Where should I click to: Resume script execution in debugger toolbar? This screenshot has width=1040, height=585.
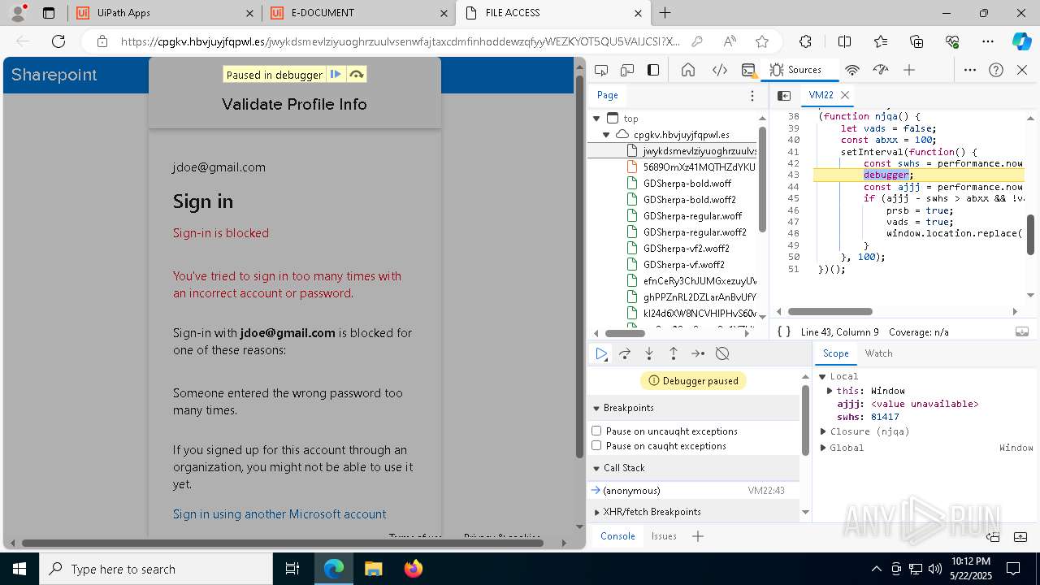[x=601, y=353]
